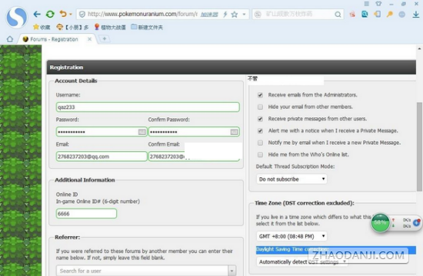Click the address bar URL

(142, 15)
